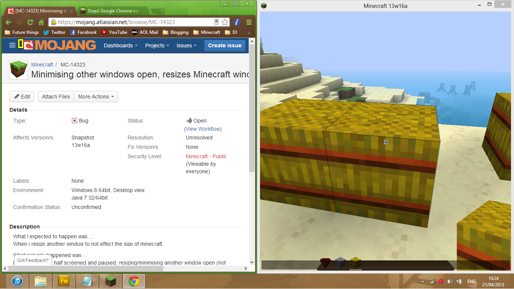The image size is (514, 289).
Task: Select the hay bale in Minecraft hotbar
Action: click(356, 263)
